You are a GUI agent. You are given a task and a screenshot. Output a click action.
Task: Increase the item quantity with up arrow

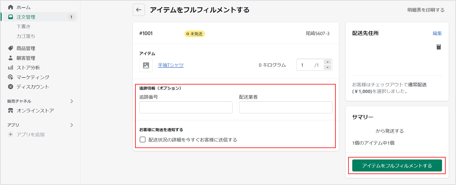[327, 62]
